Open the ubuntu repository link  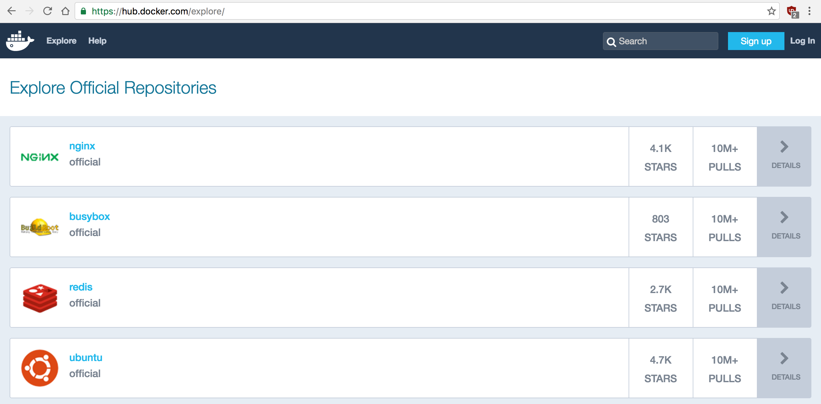(86, 358)
